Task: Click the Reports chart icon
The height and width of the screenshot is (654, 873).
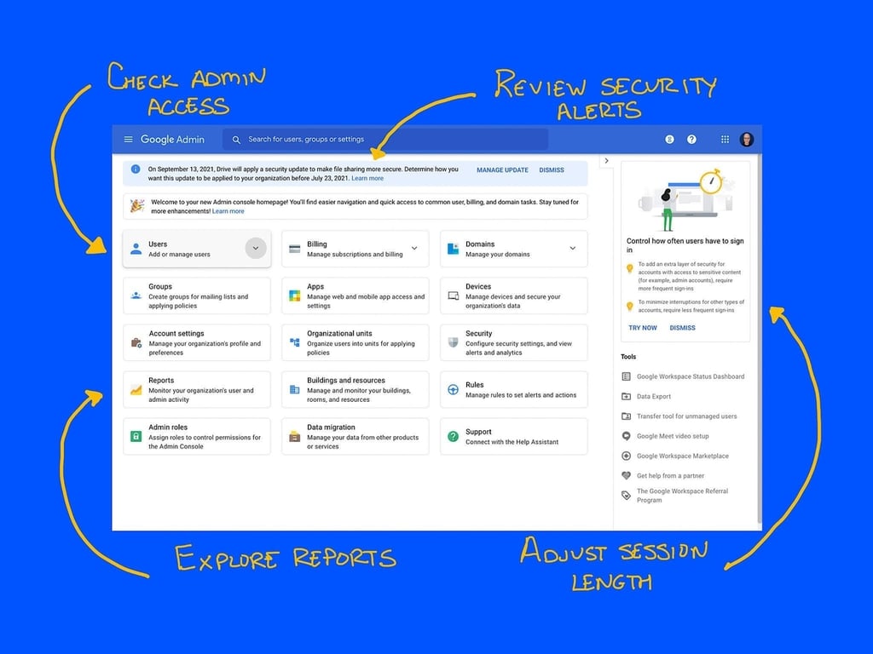Action: click(x=136, y=389)
